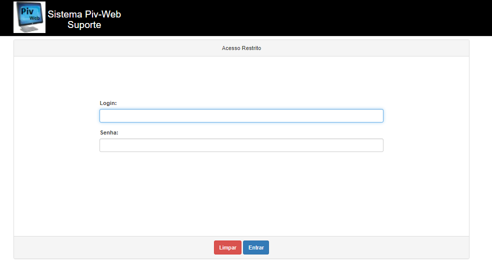
Task: Clear the form with the red Limpar button
Action: pos(227,247)
